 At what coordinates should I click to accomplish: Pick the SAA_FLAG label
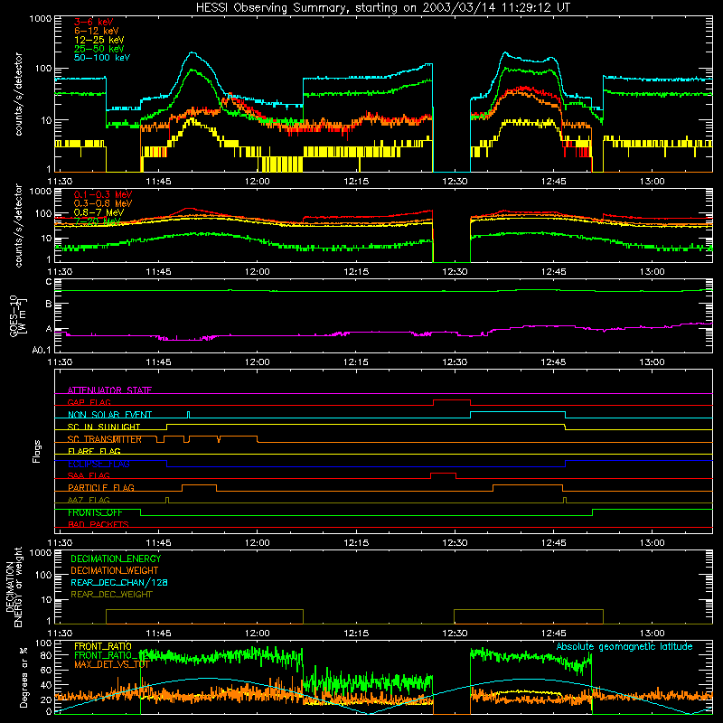[89, 476]
